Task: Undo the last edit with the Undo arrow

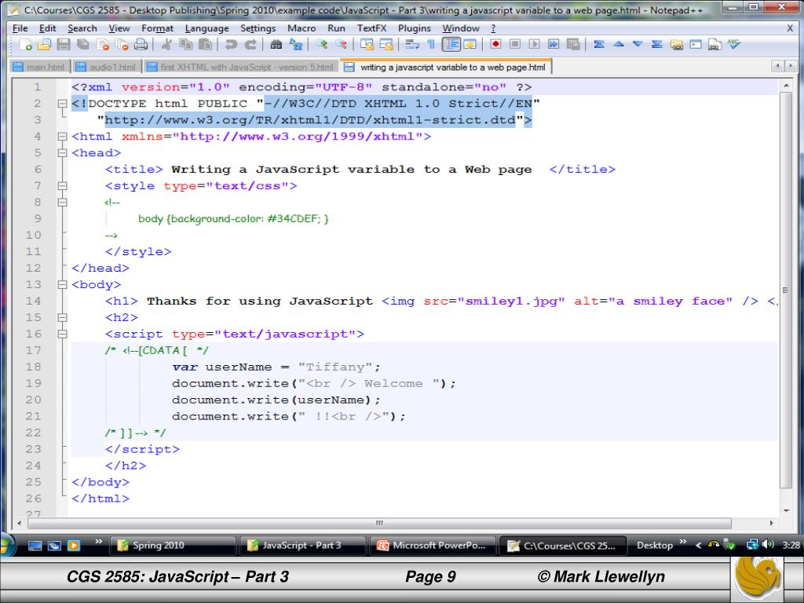Action: pyautogui.click(x=231, y=45)
